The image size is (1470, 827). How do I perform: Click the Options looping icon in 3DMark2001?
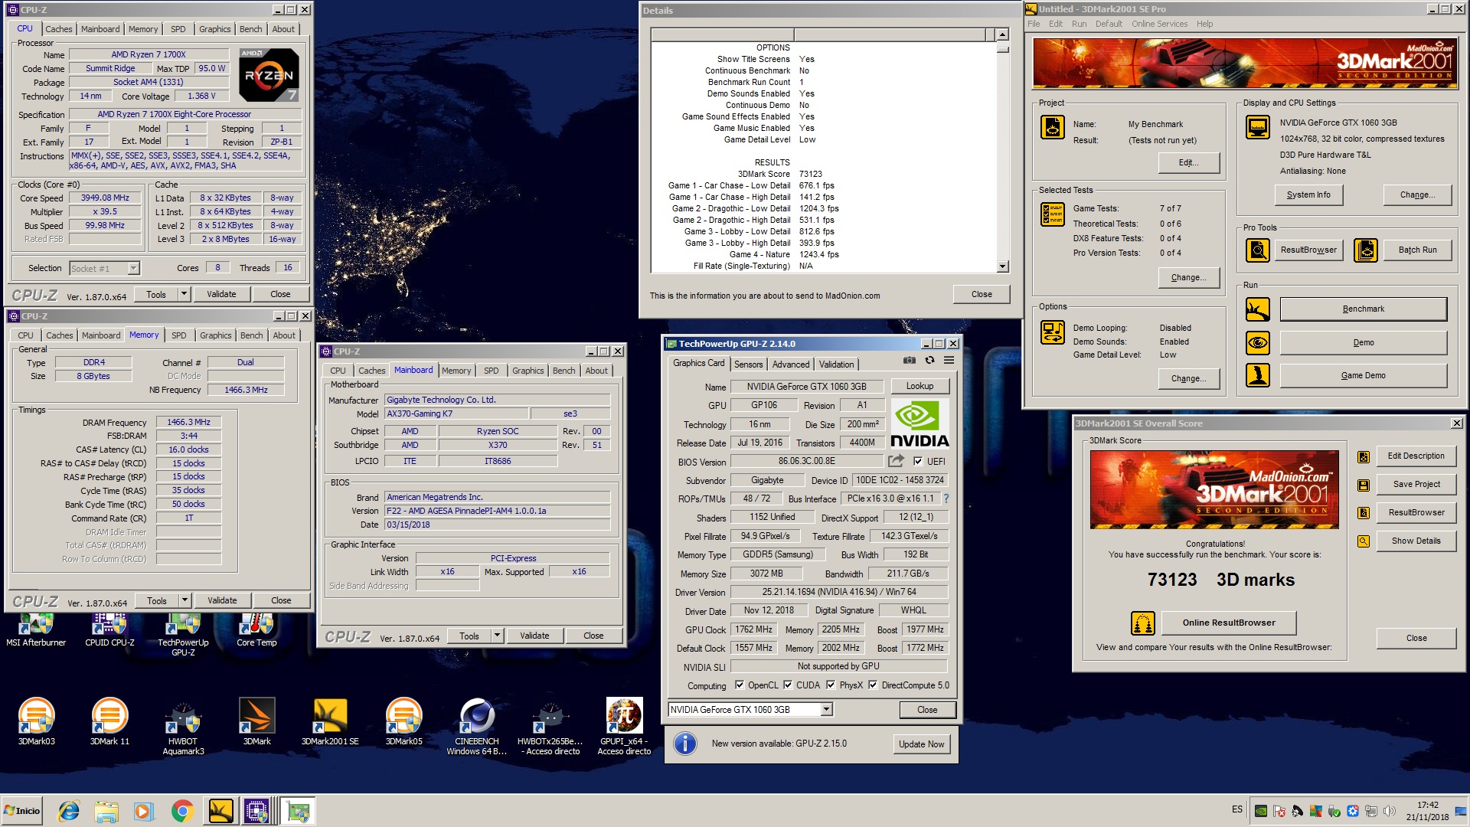[1053, 332]
